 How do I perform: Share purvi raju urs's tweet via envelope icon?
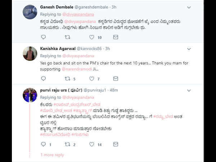coord(116,144)
